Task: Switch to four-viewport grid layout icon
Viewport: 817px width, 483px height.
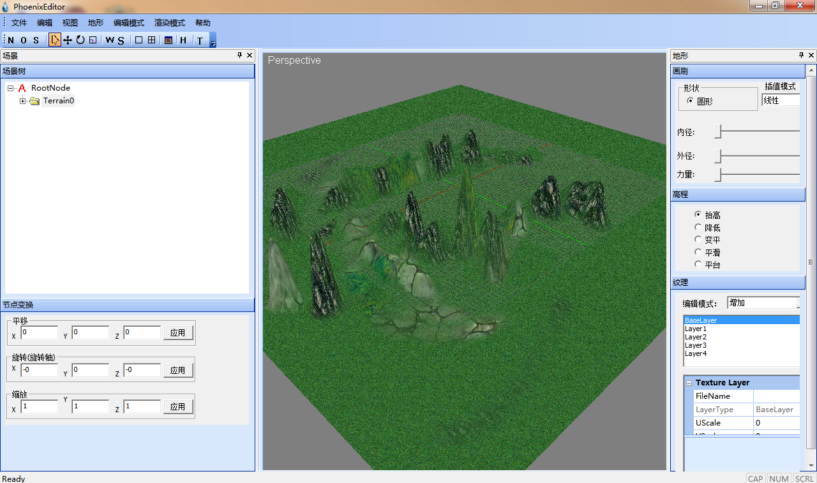Action: 151,40
